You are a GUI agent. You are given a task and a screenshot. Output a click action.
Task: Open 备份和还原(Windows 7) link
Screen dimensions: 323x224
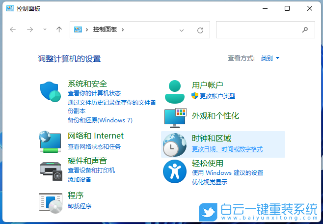click(x=100, y=120)
